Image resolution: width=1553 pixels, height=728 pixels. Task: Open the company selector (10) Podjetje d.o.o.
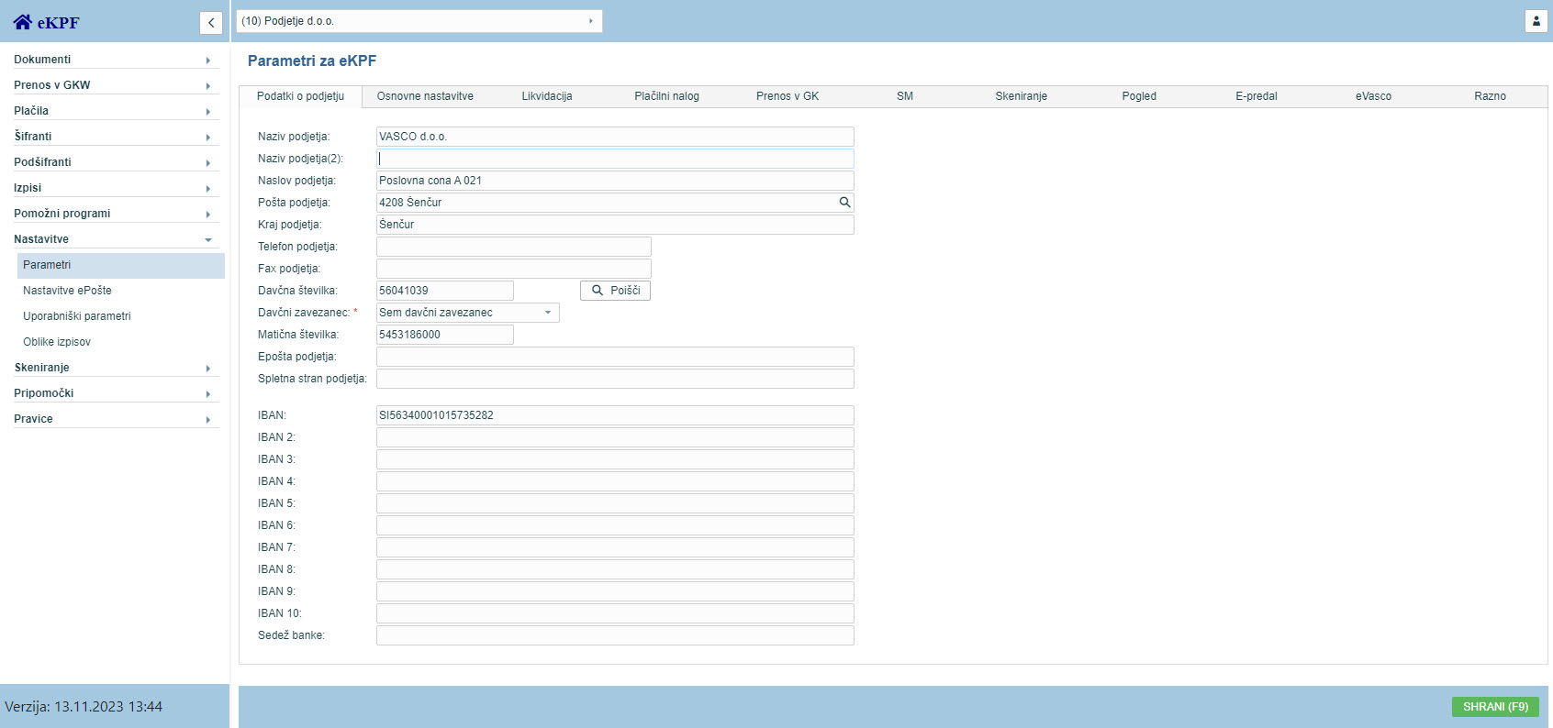pos(419,21)
